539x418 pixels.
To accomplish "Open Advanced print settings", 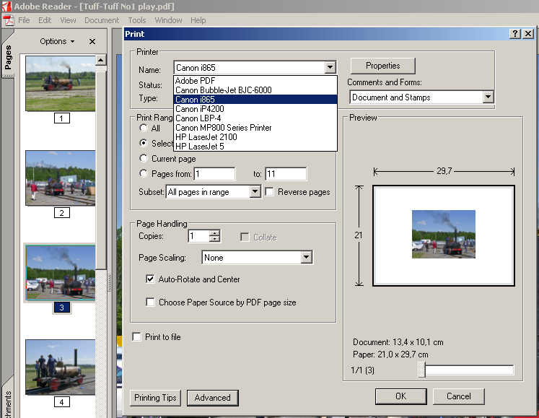I will tap(212, 398).
